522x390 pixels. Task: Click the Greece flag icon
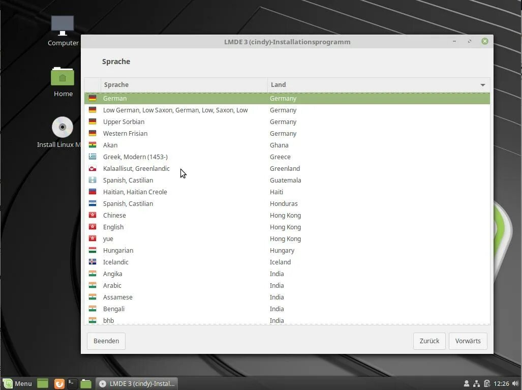click(93, 157)
